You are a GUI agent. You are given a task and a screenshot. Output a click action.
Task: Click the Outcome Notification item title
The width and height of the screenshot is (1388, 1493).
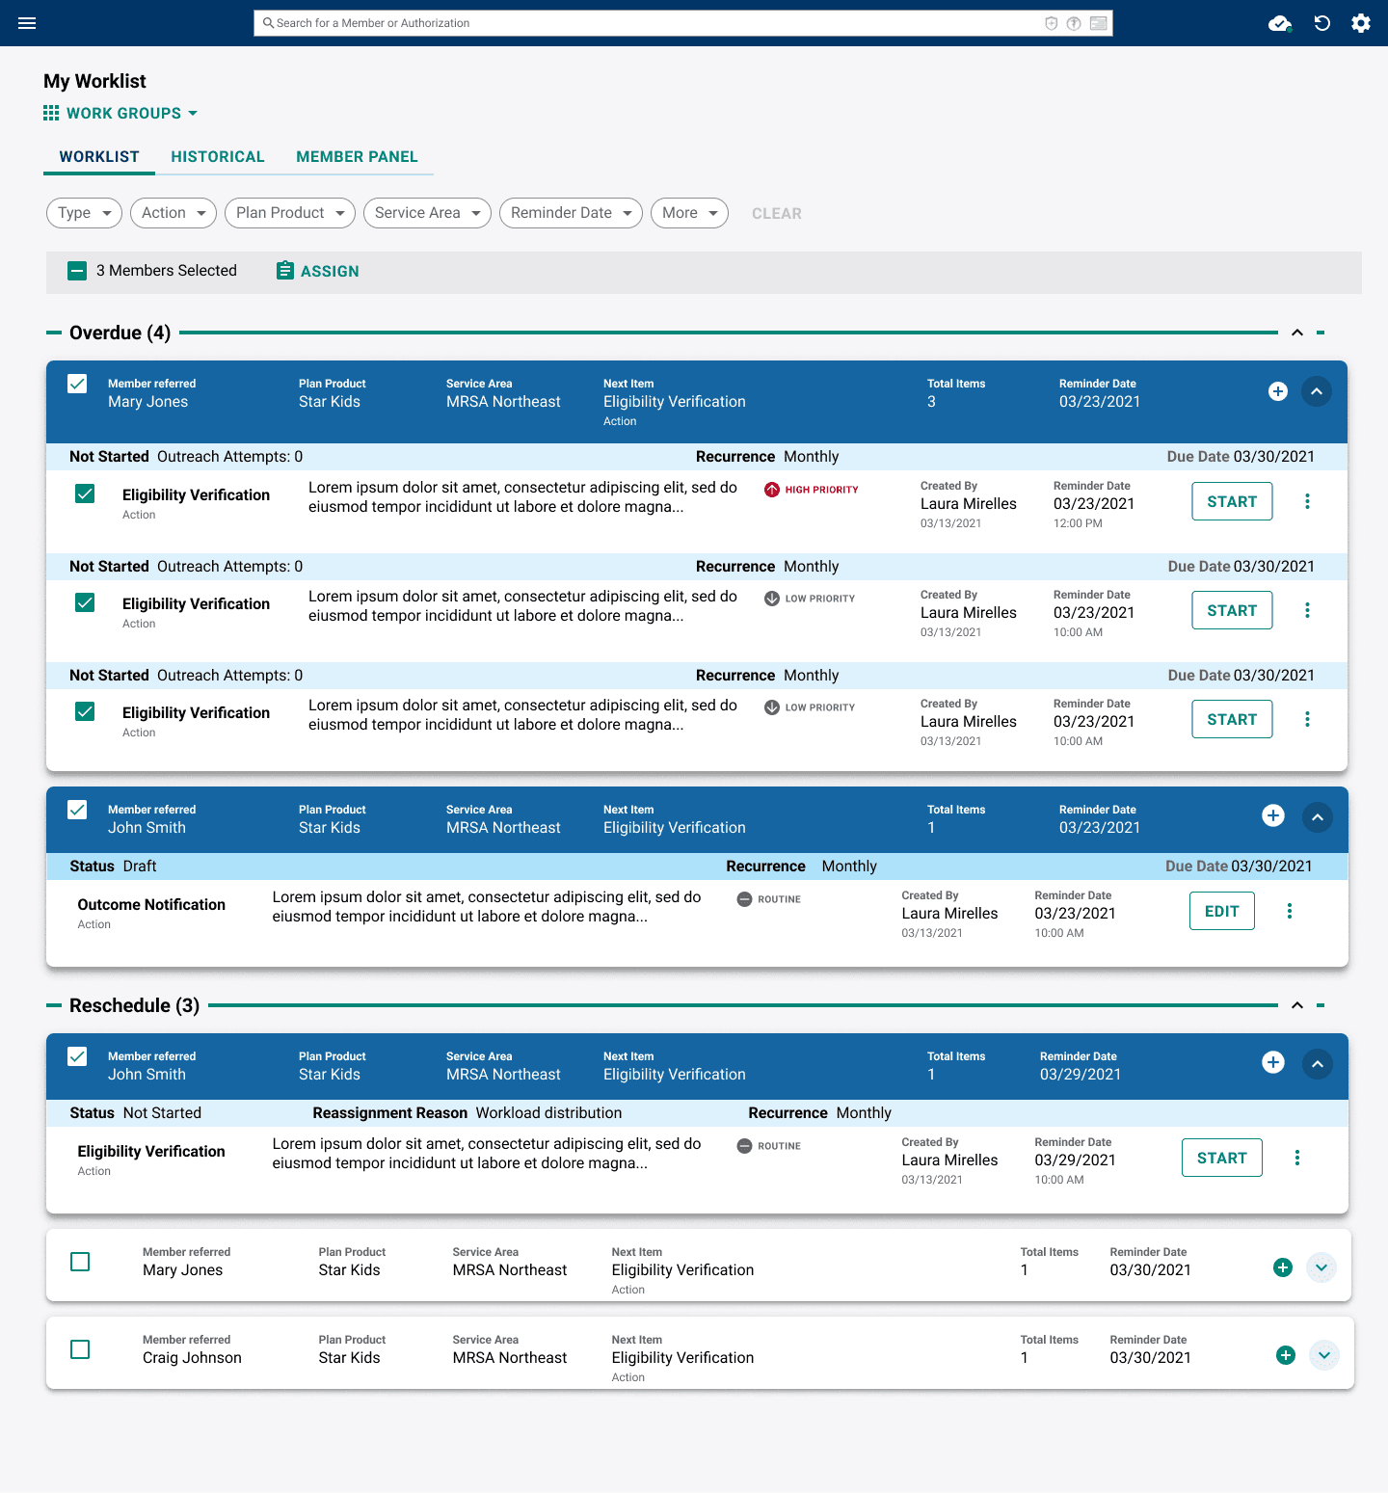pyautogui.click(x=151, y=904)
